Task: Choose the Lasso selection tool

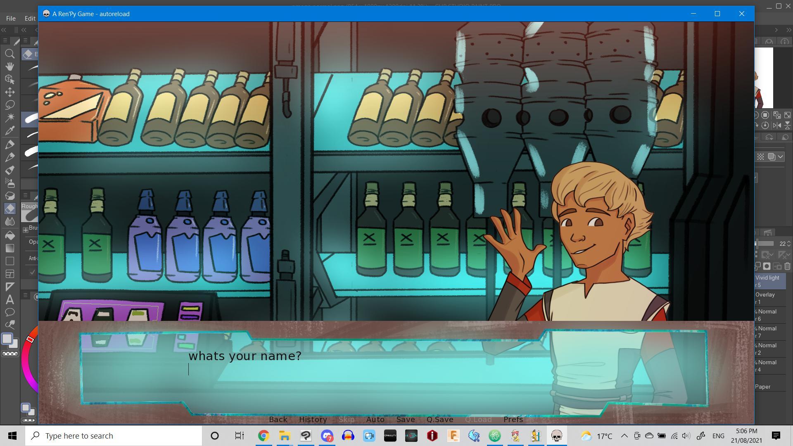Action: 10,105
